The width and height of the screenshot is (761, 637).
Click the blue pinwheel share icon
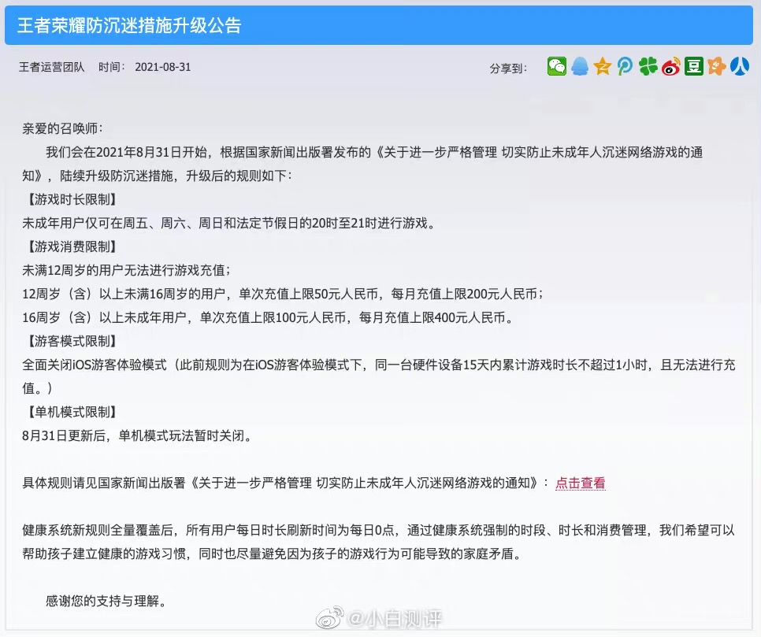coord(625,66)
